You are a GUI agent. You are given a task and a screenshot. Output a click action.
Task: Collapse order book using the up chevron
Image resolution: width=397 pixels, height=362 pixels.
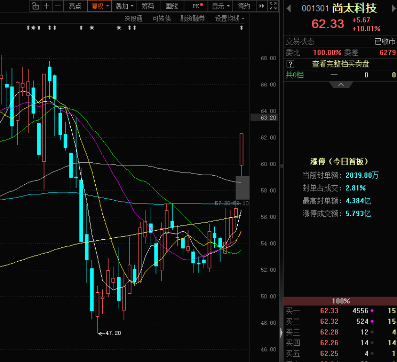click(x=341, y=85)
